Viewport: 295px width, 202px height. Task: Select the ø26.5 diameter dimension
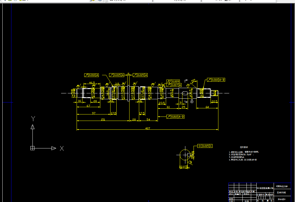[171, 93]
